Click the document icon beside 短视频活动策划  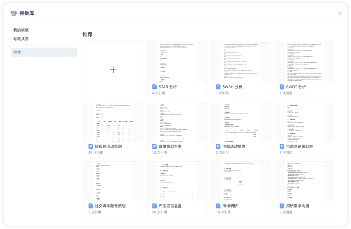point(91,146)
